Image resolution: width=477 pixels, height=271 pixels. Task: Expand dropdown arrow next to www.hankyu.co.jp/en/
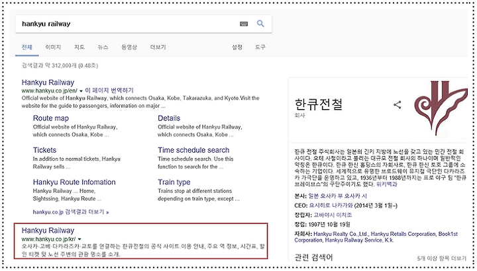pos(81,91)
